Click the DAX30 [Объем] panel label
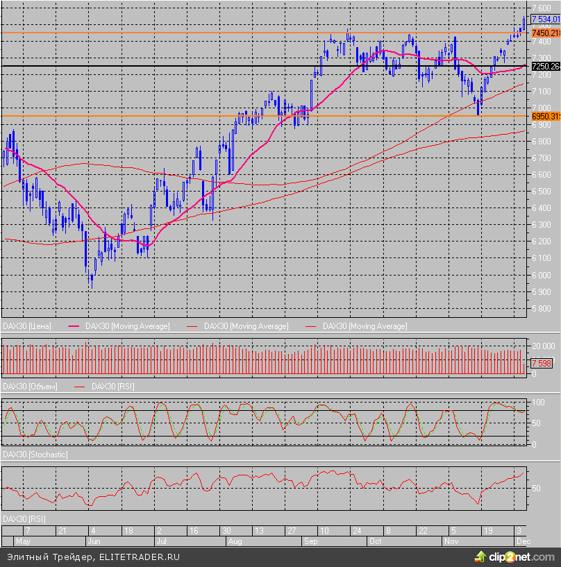This screenshot has width=561, height=567. [x=31, y=385]
